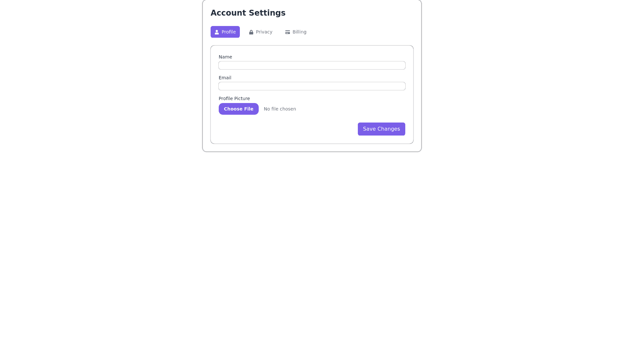Click the word "Settings" in the page title
Image resolution: width=624 pixels, height=351 pixels.
coord(267,13)
